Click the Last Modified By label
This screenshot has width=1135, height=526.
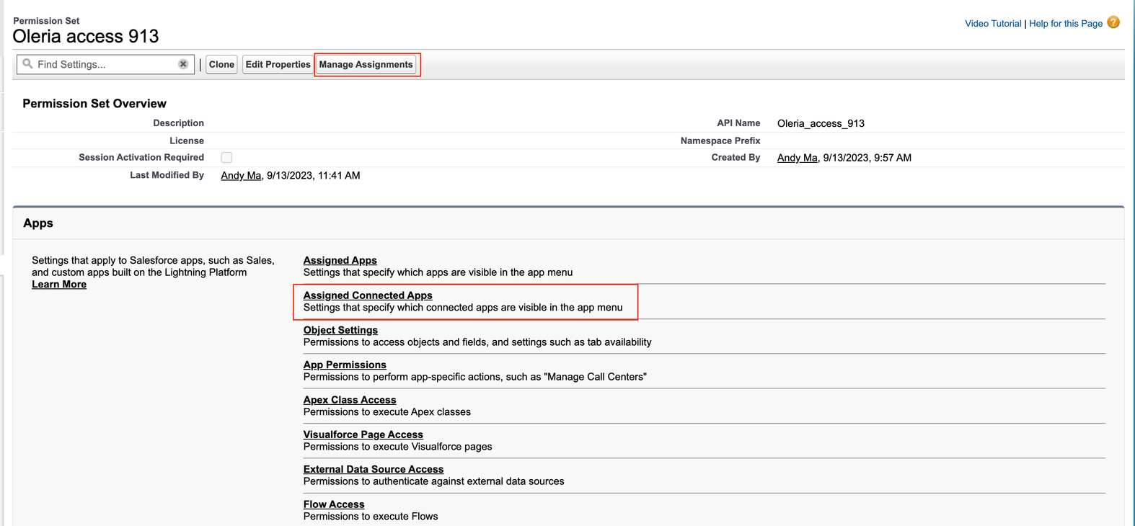coord(167,175)
